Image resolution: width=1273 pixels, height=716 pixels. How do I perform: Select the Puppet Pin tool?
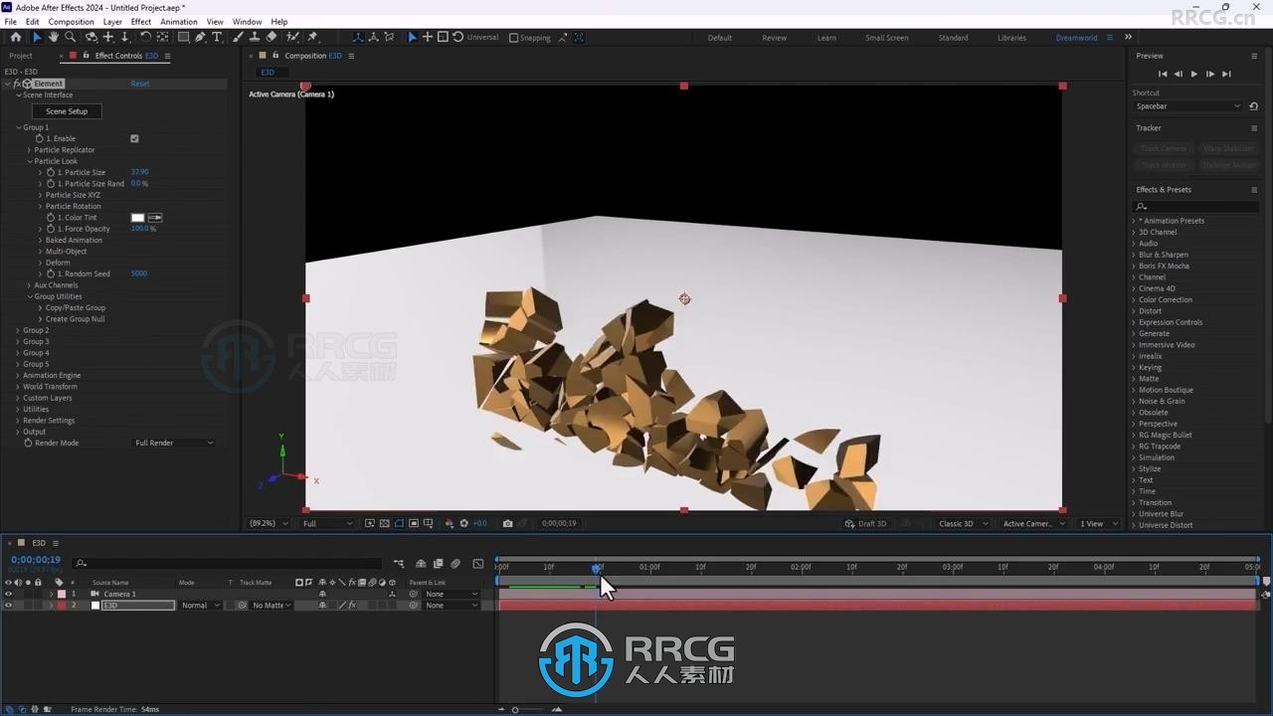coord(313,37)
